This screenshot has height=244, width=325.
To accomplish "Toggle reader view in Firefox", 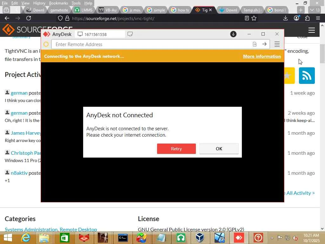I will (x=247, y=18).
